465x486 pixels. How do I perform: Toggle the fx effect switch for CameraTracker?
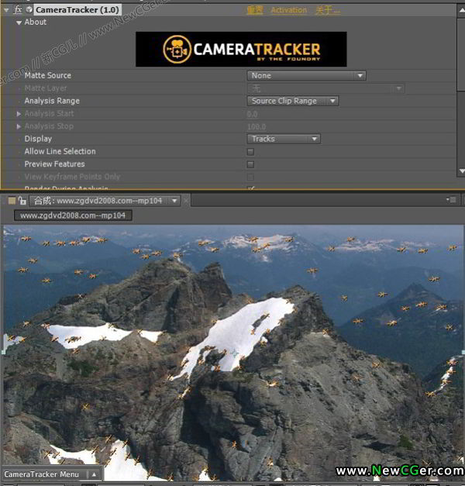point(18,10)
